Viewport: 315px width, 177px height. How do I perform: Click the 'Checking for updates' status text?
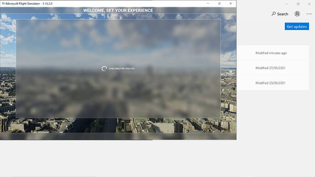(122, 68)
